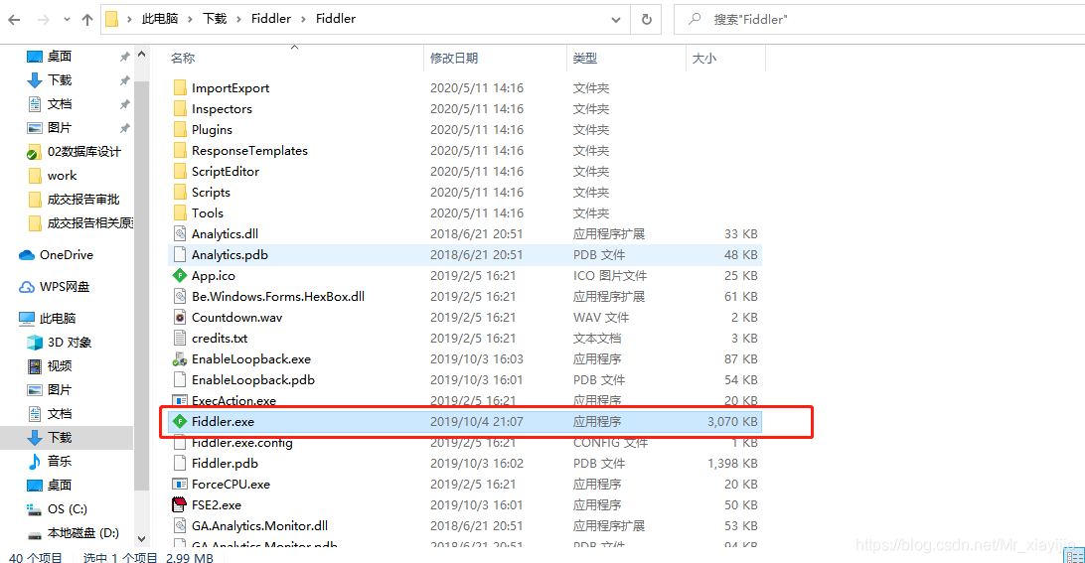Open OS (C:) drive in sidebar
1085x563 pixels.
coord(68,509)
